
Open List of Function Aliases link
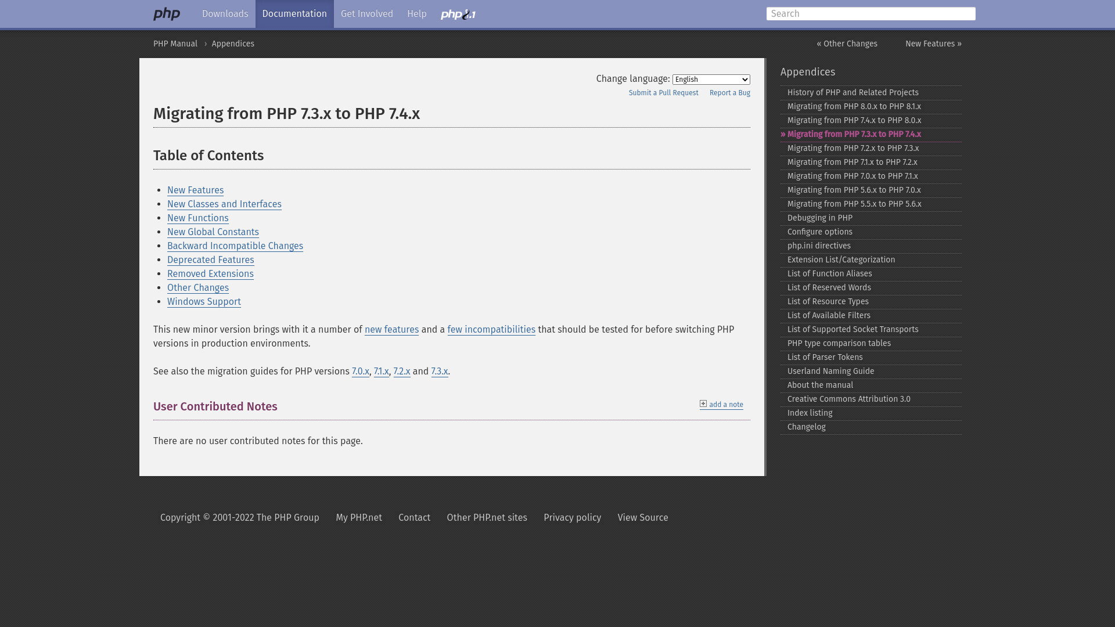click(871, 274)
